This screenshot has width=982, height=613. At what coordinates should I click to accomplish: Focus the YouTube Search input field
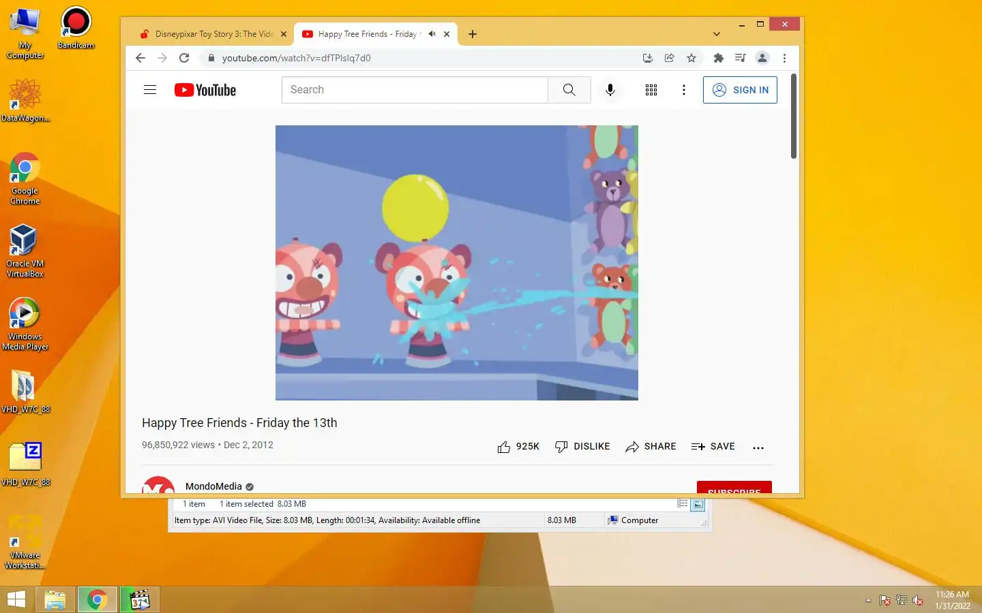(x=415, y=90)
